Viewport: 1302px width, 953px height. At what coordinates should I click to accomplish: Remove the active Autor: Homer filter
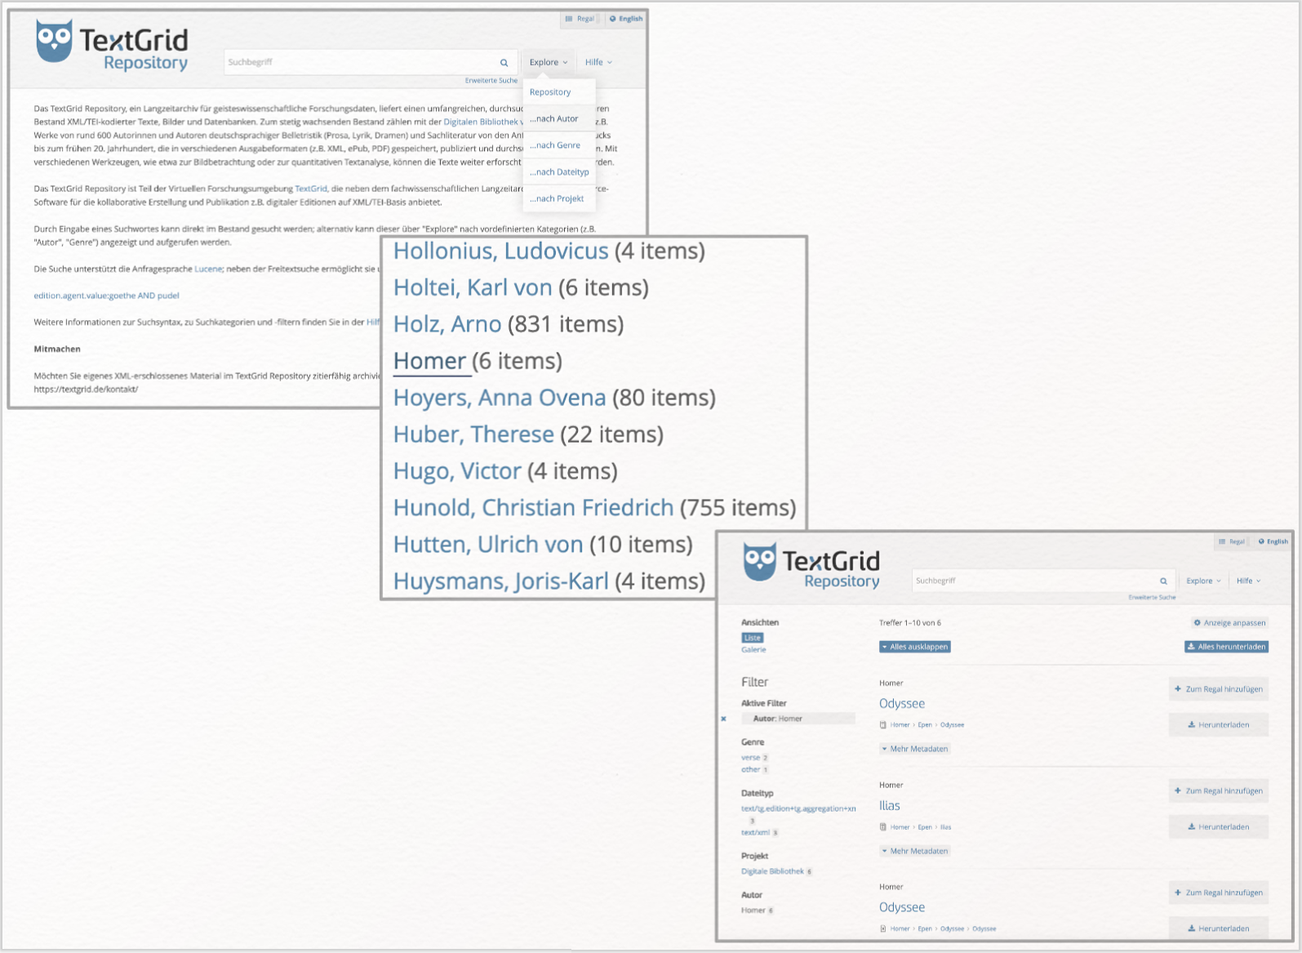pos(723,719)
